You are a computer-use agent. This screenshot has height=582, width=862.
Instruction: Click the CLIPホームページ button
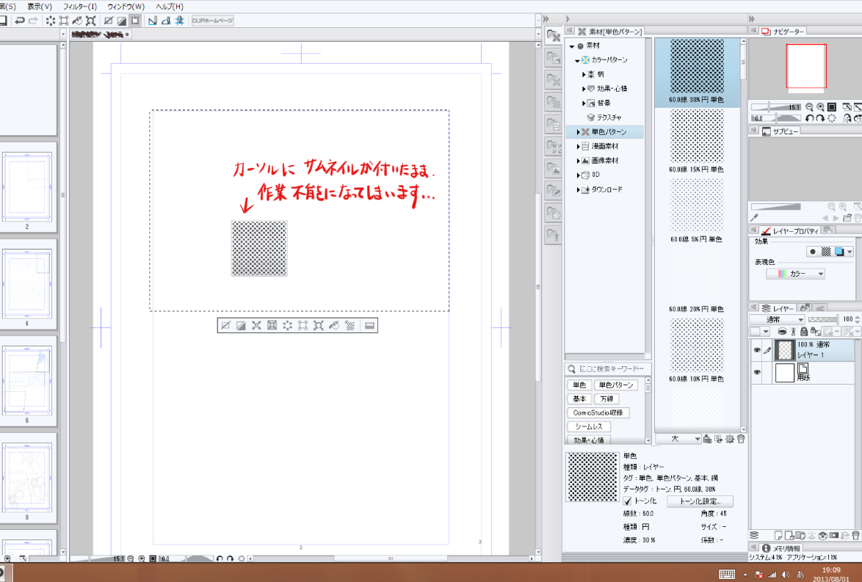212,21
